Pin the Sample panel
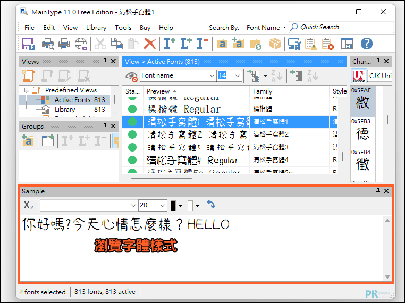Screen dimensions: 405x303 378,191
